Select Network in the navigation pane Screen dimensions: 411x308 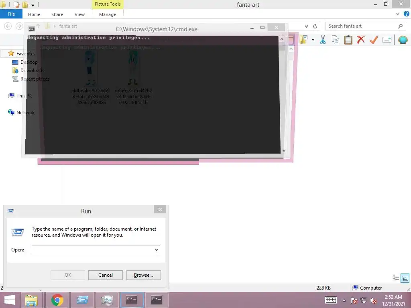(x=25, y=112)
